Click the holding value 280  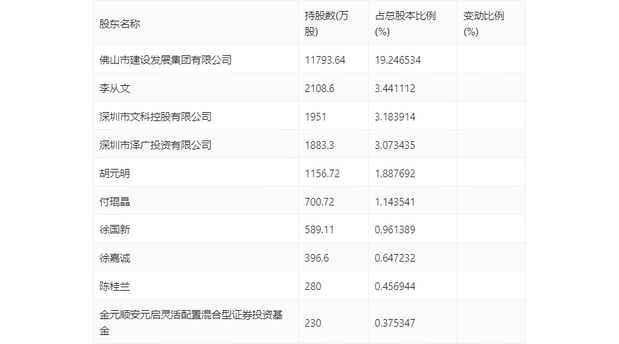[313, 286]
